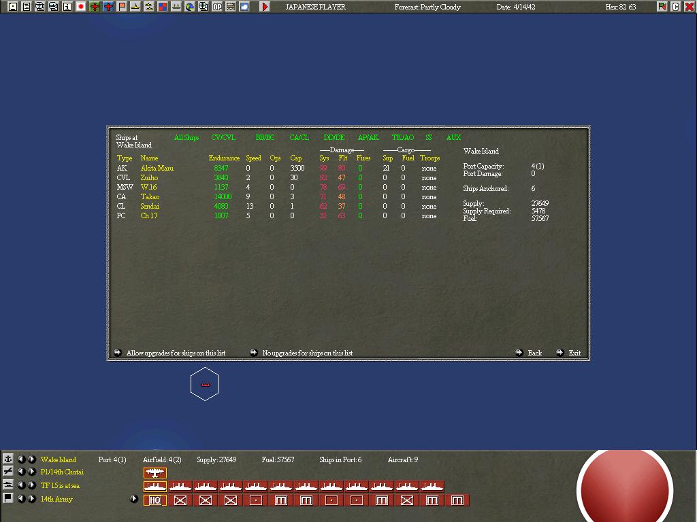Screen dimensions: 697x522
Task: Sort by Troops column header
Action: pos(430,158)
